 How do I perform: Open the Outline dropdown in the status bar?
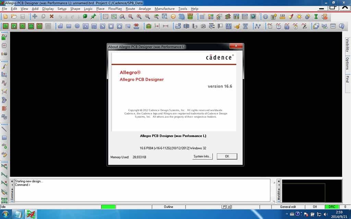[x=168, y=207]
